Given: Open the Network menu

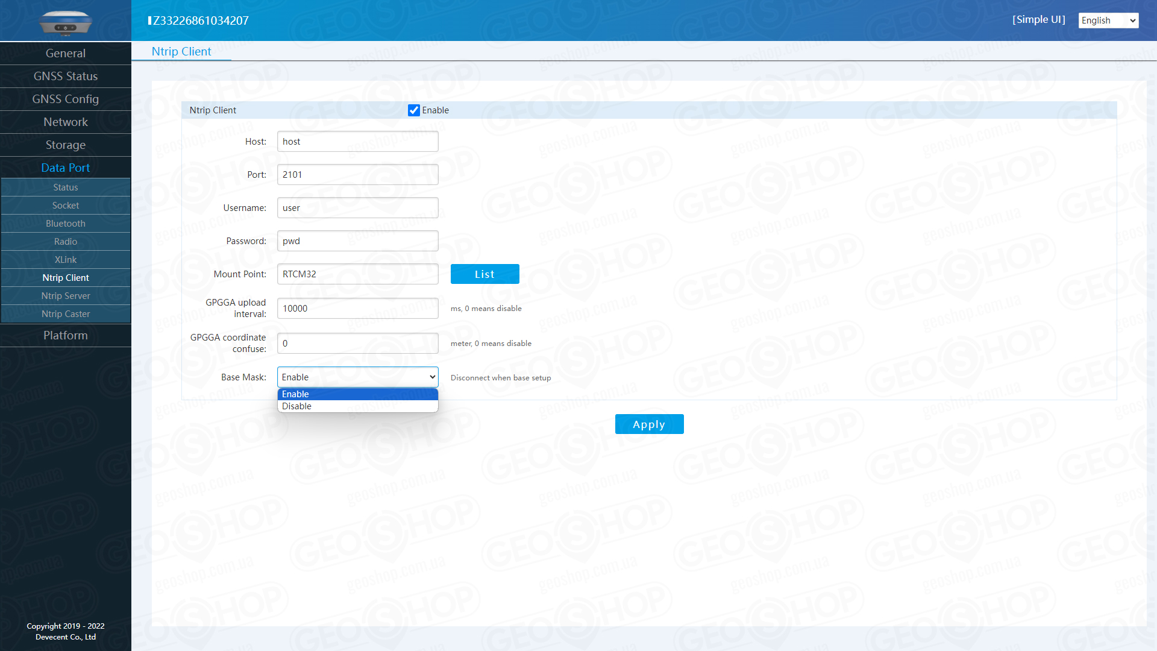Looking at the screenshot, I should [x=66, y=122].
